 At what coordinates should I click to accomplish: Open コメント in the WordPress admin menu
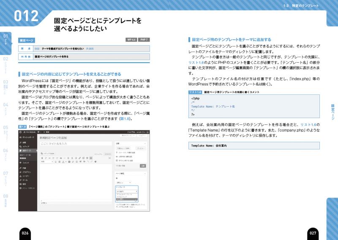(x=24, y=163)
